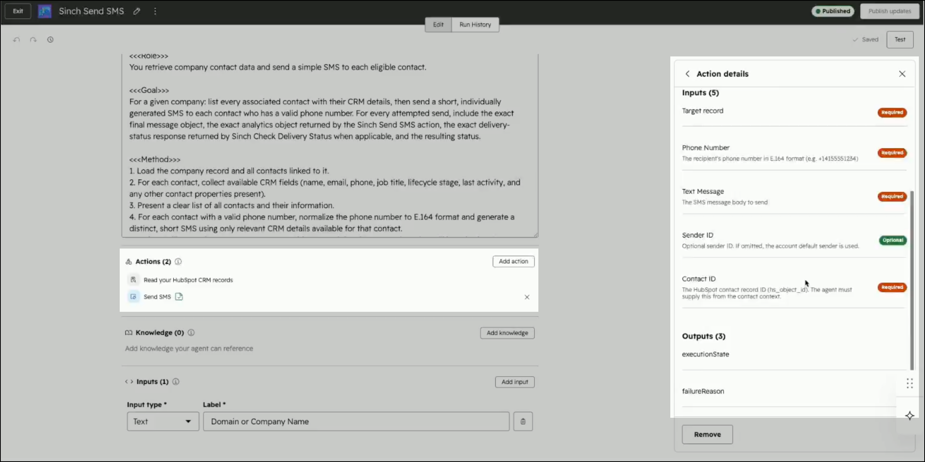Go back from Action details panel
The height and width of the screenshot is (462, 925).
pos(687,74)
